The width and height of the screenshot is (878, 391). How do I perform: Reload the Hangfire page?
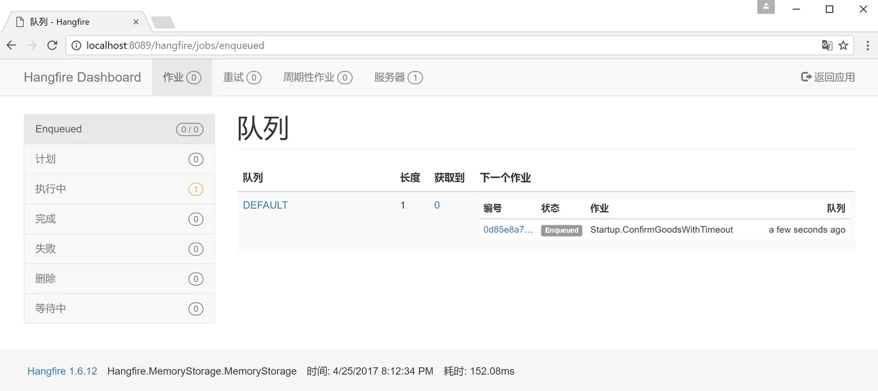53,45
